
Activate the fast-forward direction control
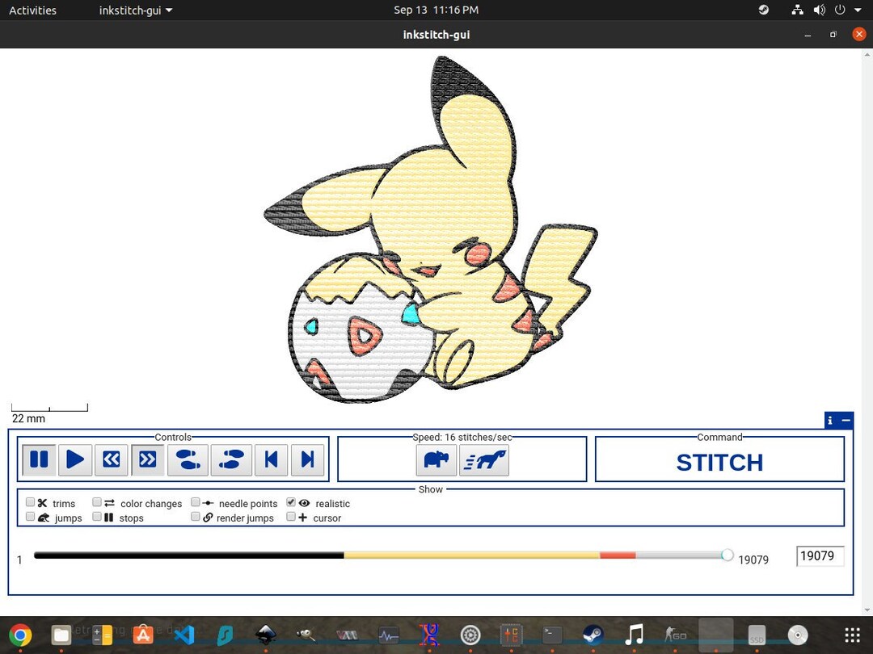pyautogui.click(x=148, y=459)
